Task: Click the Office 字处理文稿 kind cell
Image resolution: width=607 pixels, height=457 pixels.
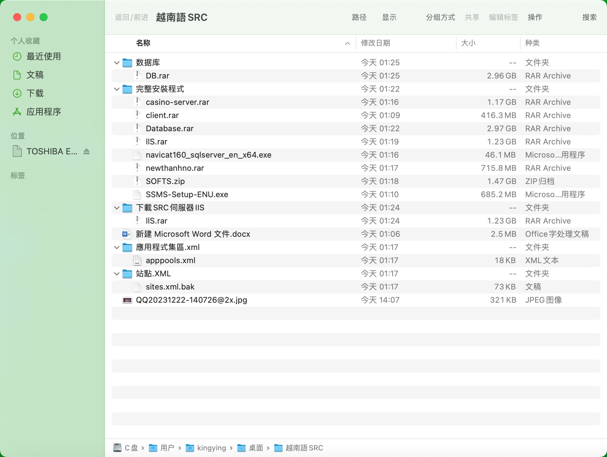Action: pos(557,234)
